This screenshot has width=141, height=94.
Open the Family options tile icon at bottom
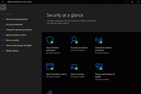(50, 92)
